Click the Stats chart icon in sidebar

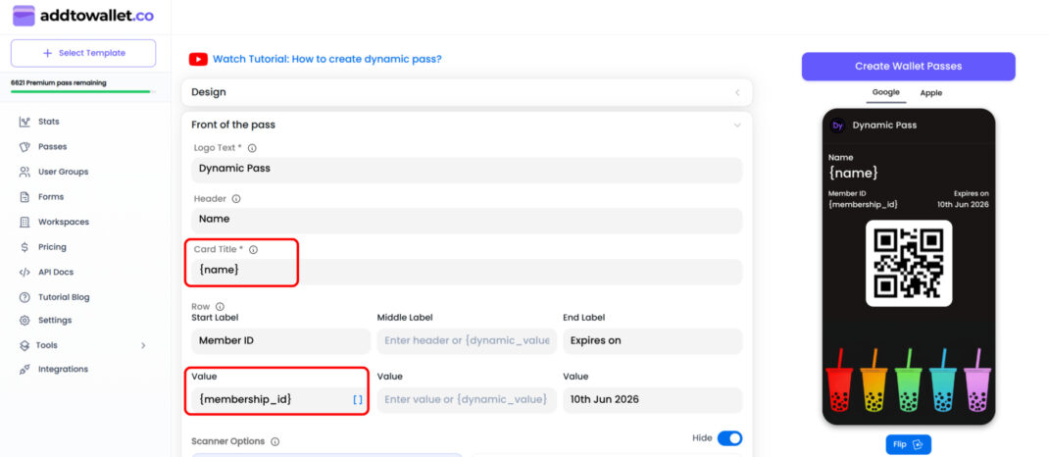click(25, 122)
